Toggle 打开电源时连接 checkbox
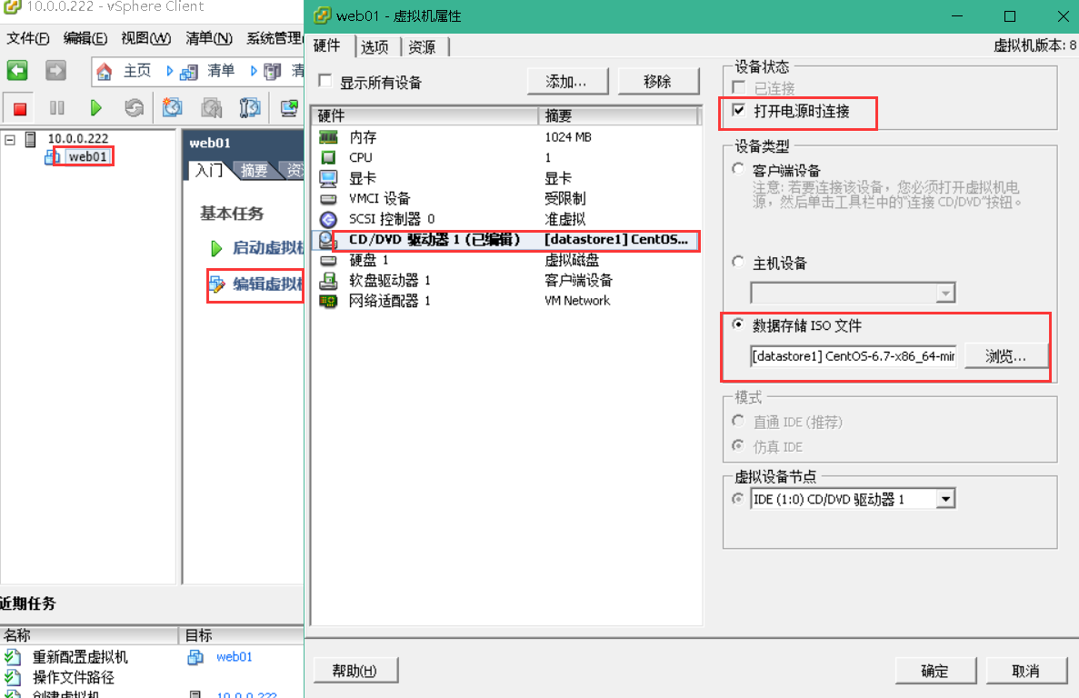 738,110
